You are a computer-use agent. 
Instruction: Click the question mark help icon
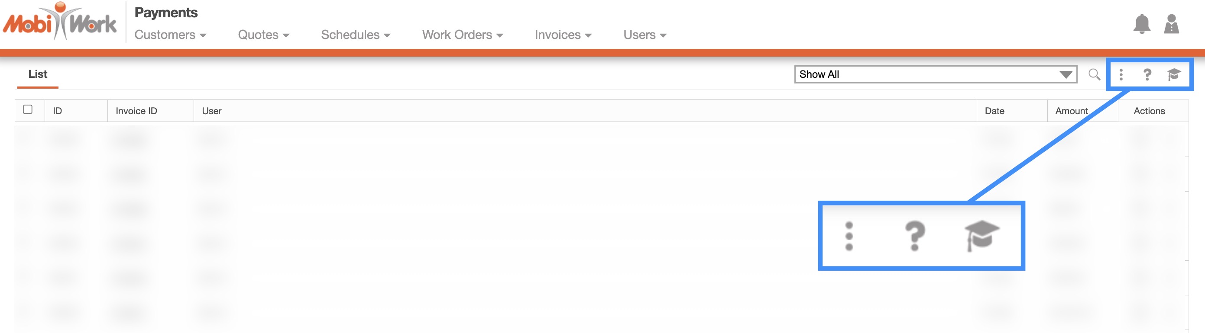click(x=1147, y=74)
